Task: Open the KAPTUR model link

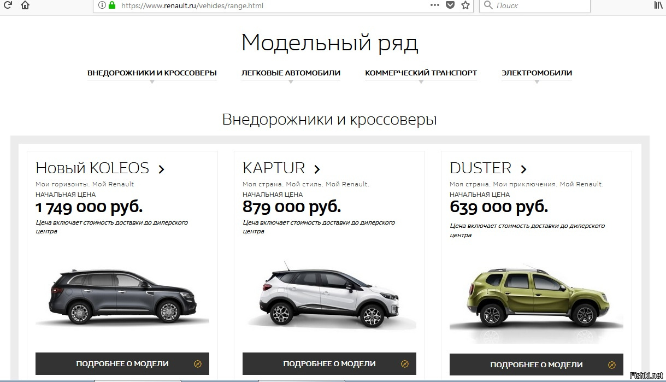Action: pos(274,168)
